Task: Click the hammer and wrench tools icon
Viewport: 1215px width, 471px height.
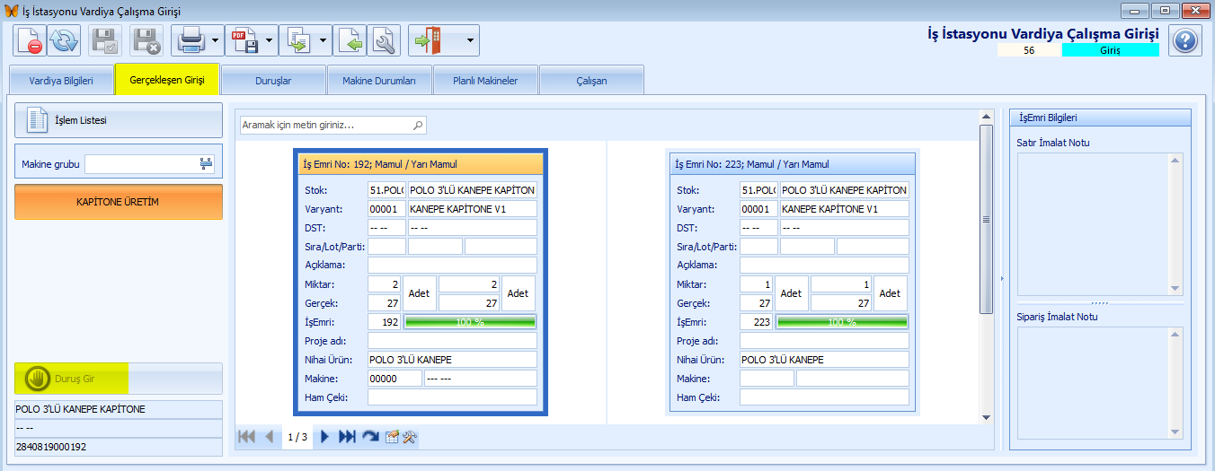Action: coord(409,438)
